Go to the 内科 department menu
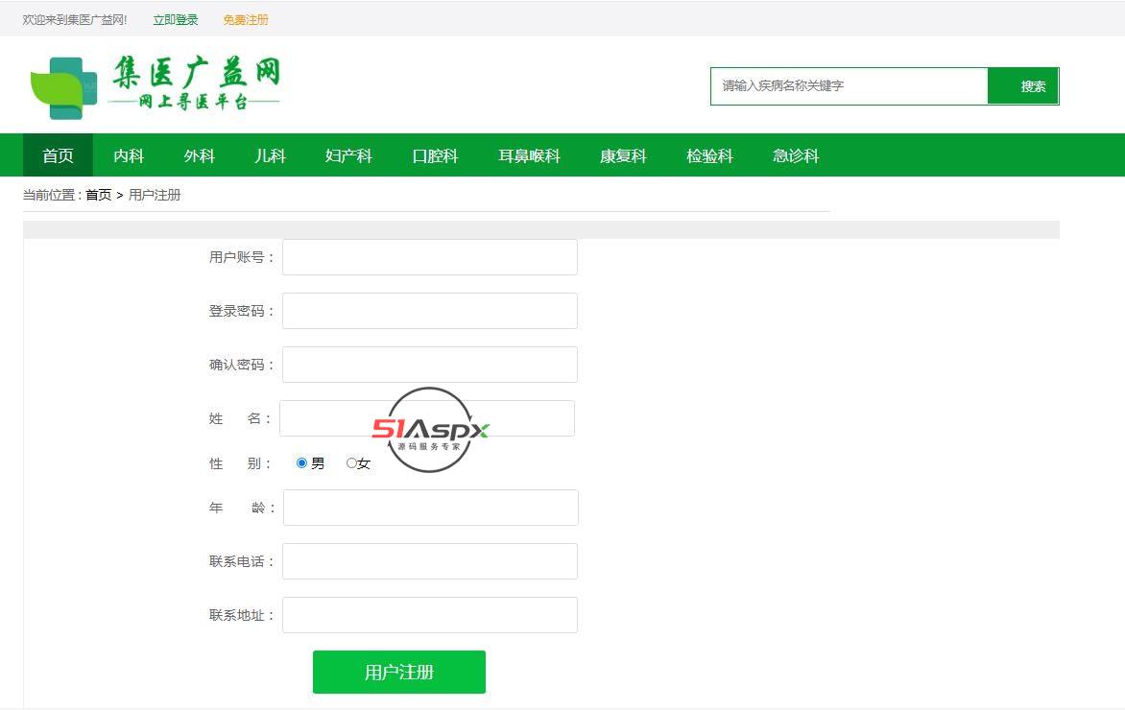Image resolution: width=1125 pixels, height=710 pixels. 129,155
